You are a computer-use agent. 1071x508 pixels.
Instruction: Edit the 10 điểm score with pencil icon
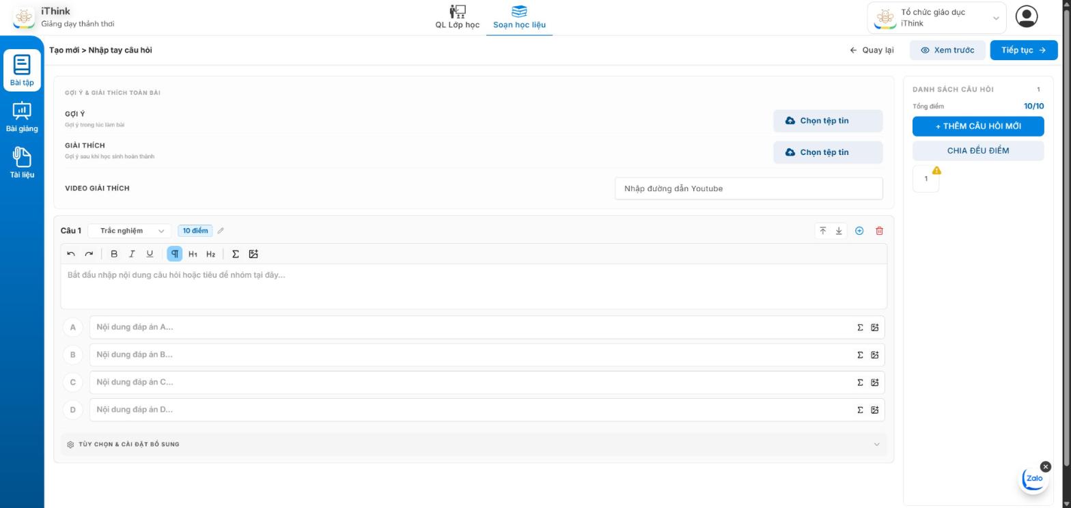(x=221, y=231)
